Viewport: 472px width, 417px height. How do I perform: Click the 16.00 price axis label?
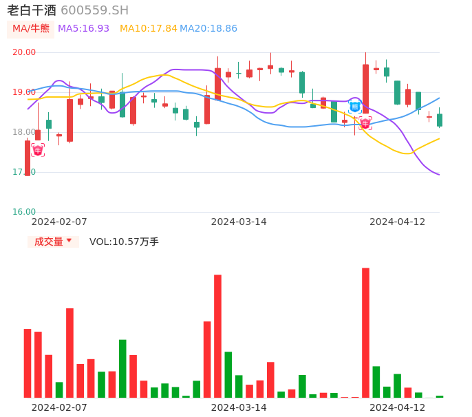[x=24, y=212]
